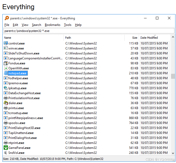Click the tcmsetup.exe file icon
The image size is (176, 163).
(6, 113)
